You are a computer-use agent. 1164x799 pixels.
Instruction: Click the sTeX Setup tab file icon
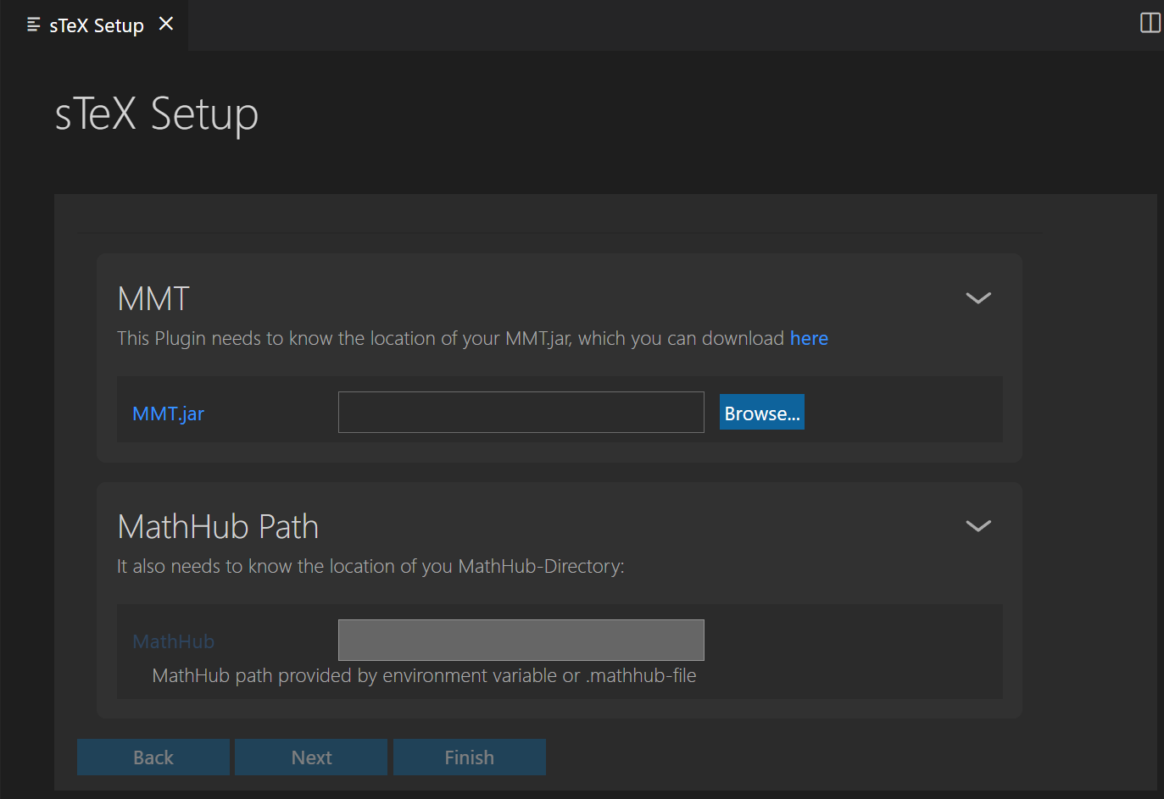[x=34, y=25]
